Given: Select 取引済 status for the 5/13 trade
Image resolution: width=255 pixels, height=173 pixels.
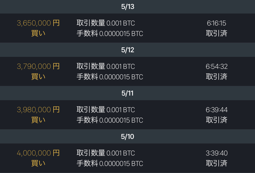Looking at the screenshot, I should coord(217,33).
